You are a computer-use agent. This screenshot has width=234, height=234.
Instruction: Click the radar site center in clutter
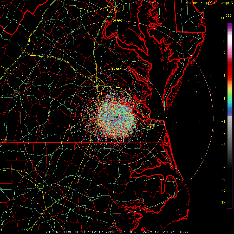pos(117,117)
